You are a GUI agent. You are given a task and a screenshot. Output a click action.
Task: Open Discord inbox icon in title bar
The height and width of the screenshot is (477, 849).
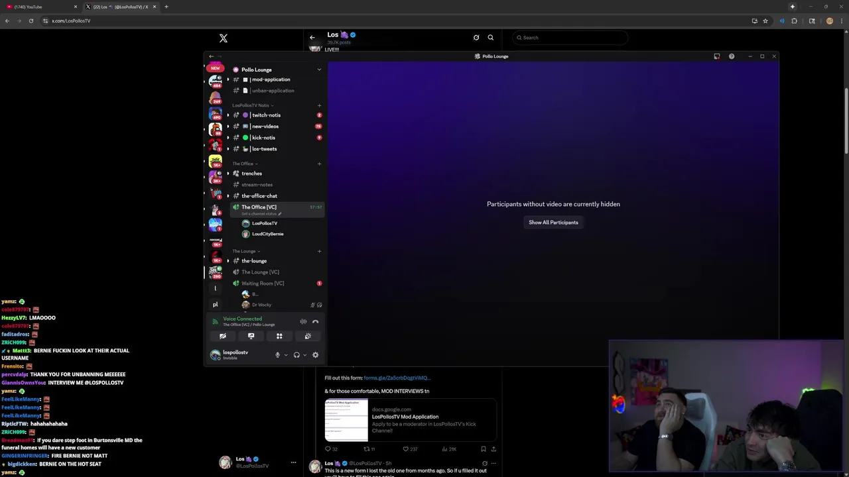point(717,56)
